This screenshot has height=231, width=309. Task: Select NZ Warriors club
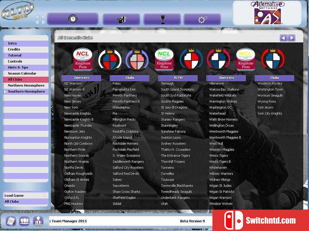coord(73,83)
